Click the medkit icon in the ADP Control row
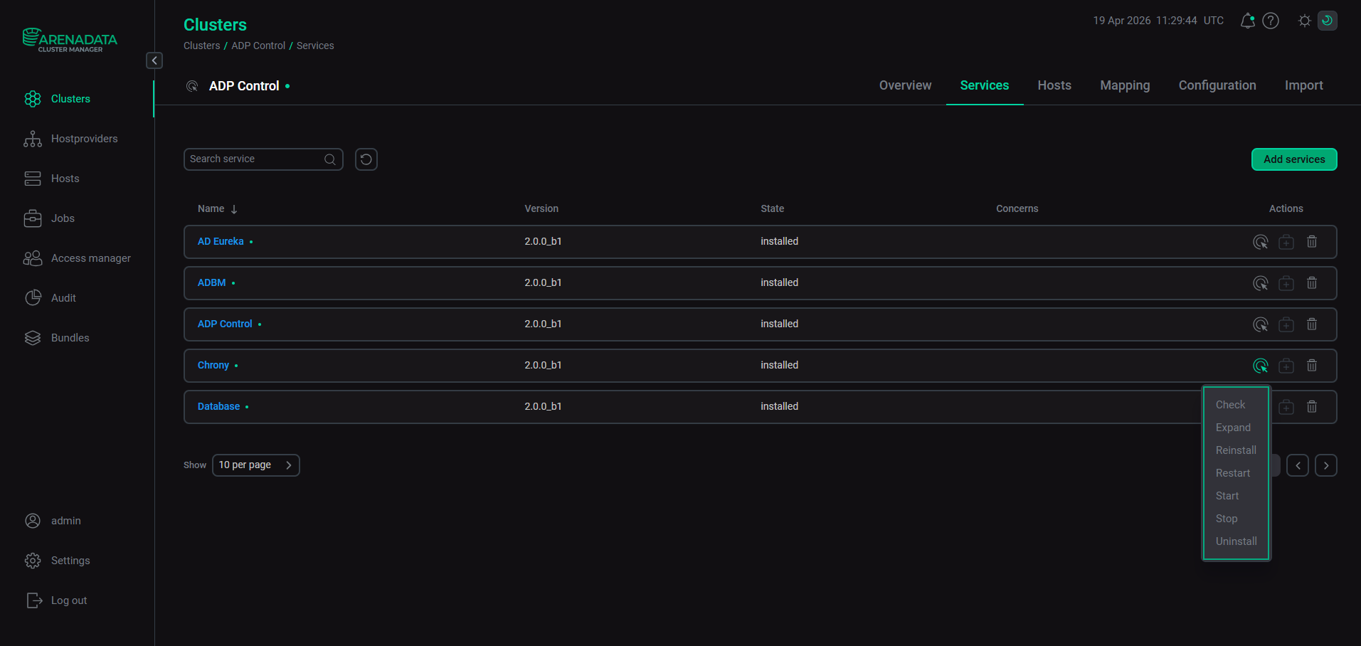The height and width of the screenshot is (646, 1361). pos(1286,324)
